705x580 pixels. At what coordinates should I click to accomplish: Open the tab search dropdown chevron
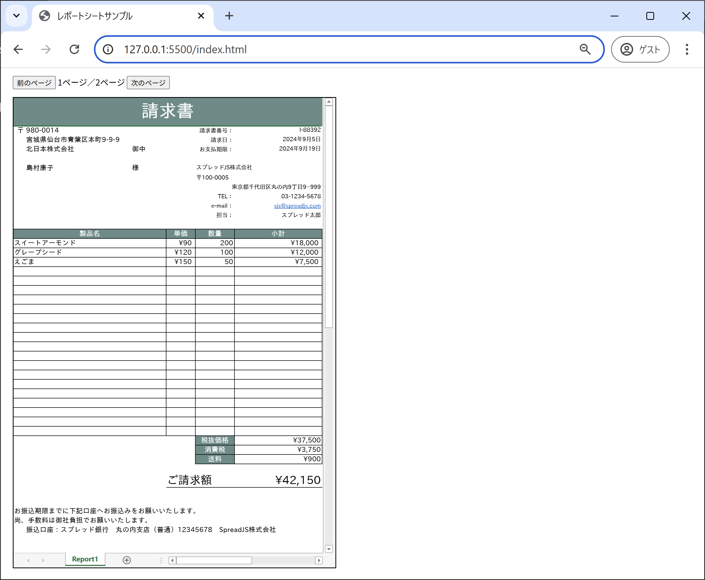[x=16, y=16]
